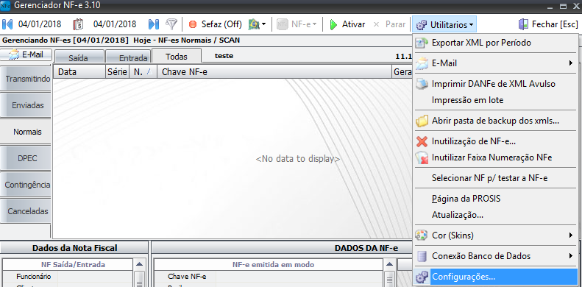Image resolution: width=582 pixels, height=287 pixels.
Task: Select Inutilização de NF-e
Action: 474,141
